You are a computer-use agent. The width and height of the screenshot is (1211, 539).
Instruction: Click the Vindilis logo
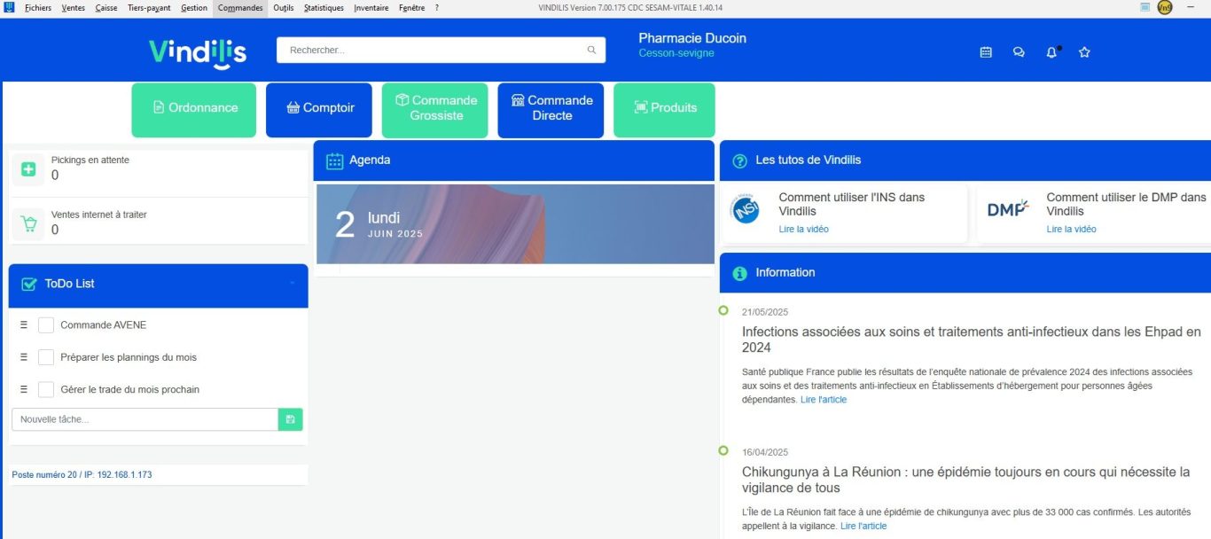(198, 52)
